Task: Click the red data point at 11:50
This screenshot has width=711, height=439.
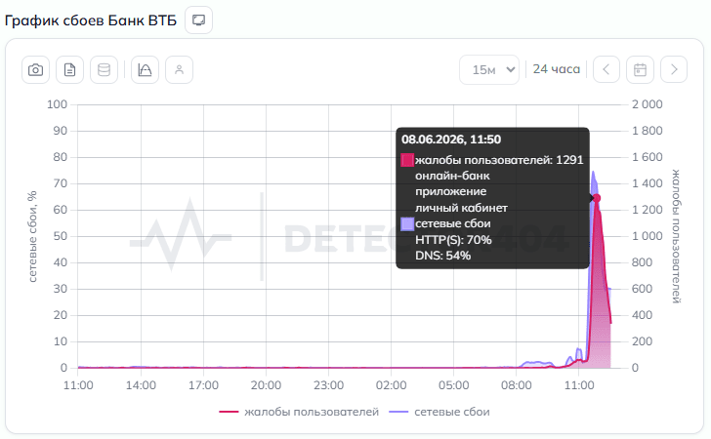Action: 597,198
